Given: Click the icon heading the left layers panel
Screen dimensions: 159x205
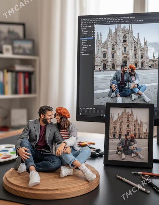Looking at the screenshot, I should (82, 25).
